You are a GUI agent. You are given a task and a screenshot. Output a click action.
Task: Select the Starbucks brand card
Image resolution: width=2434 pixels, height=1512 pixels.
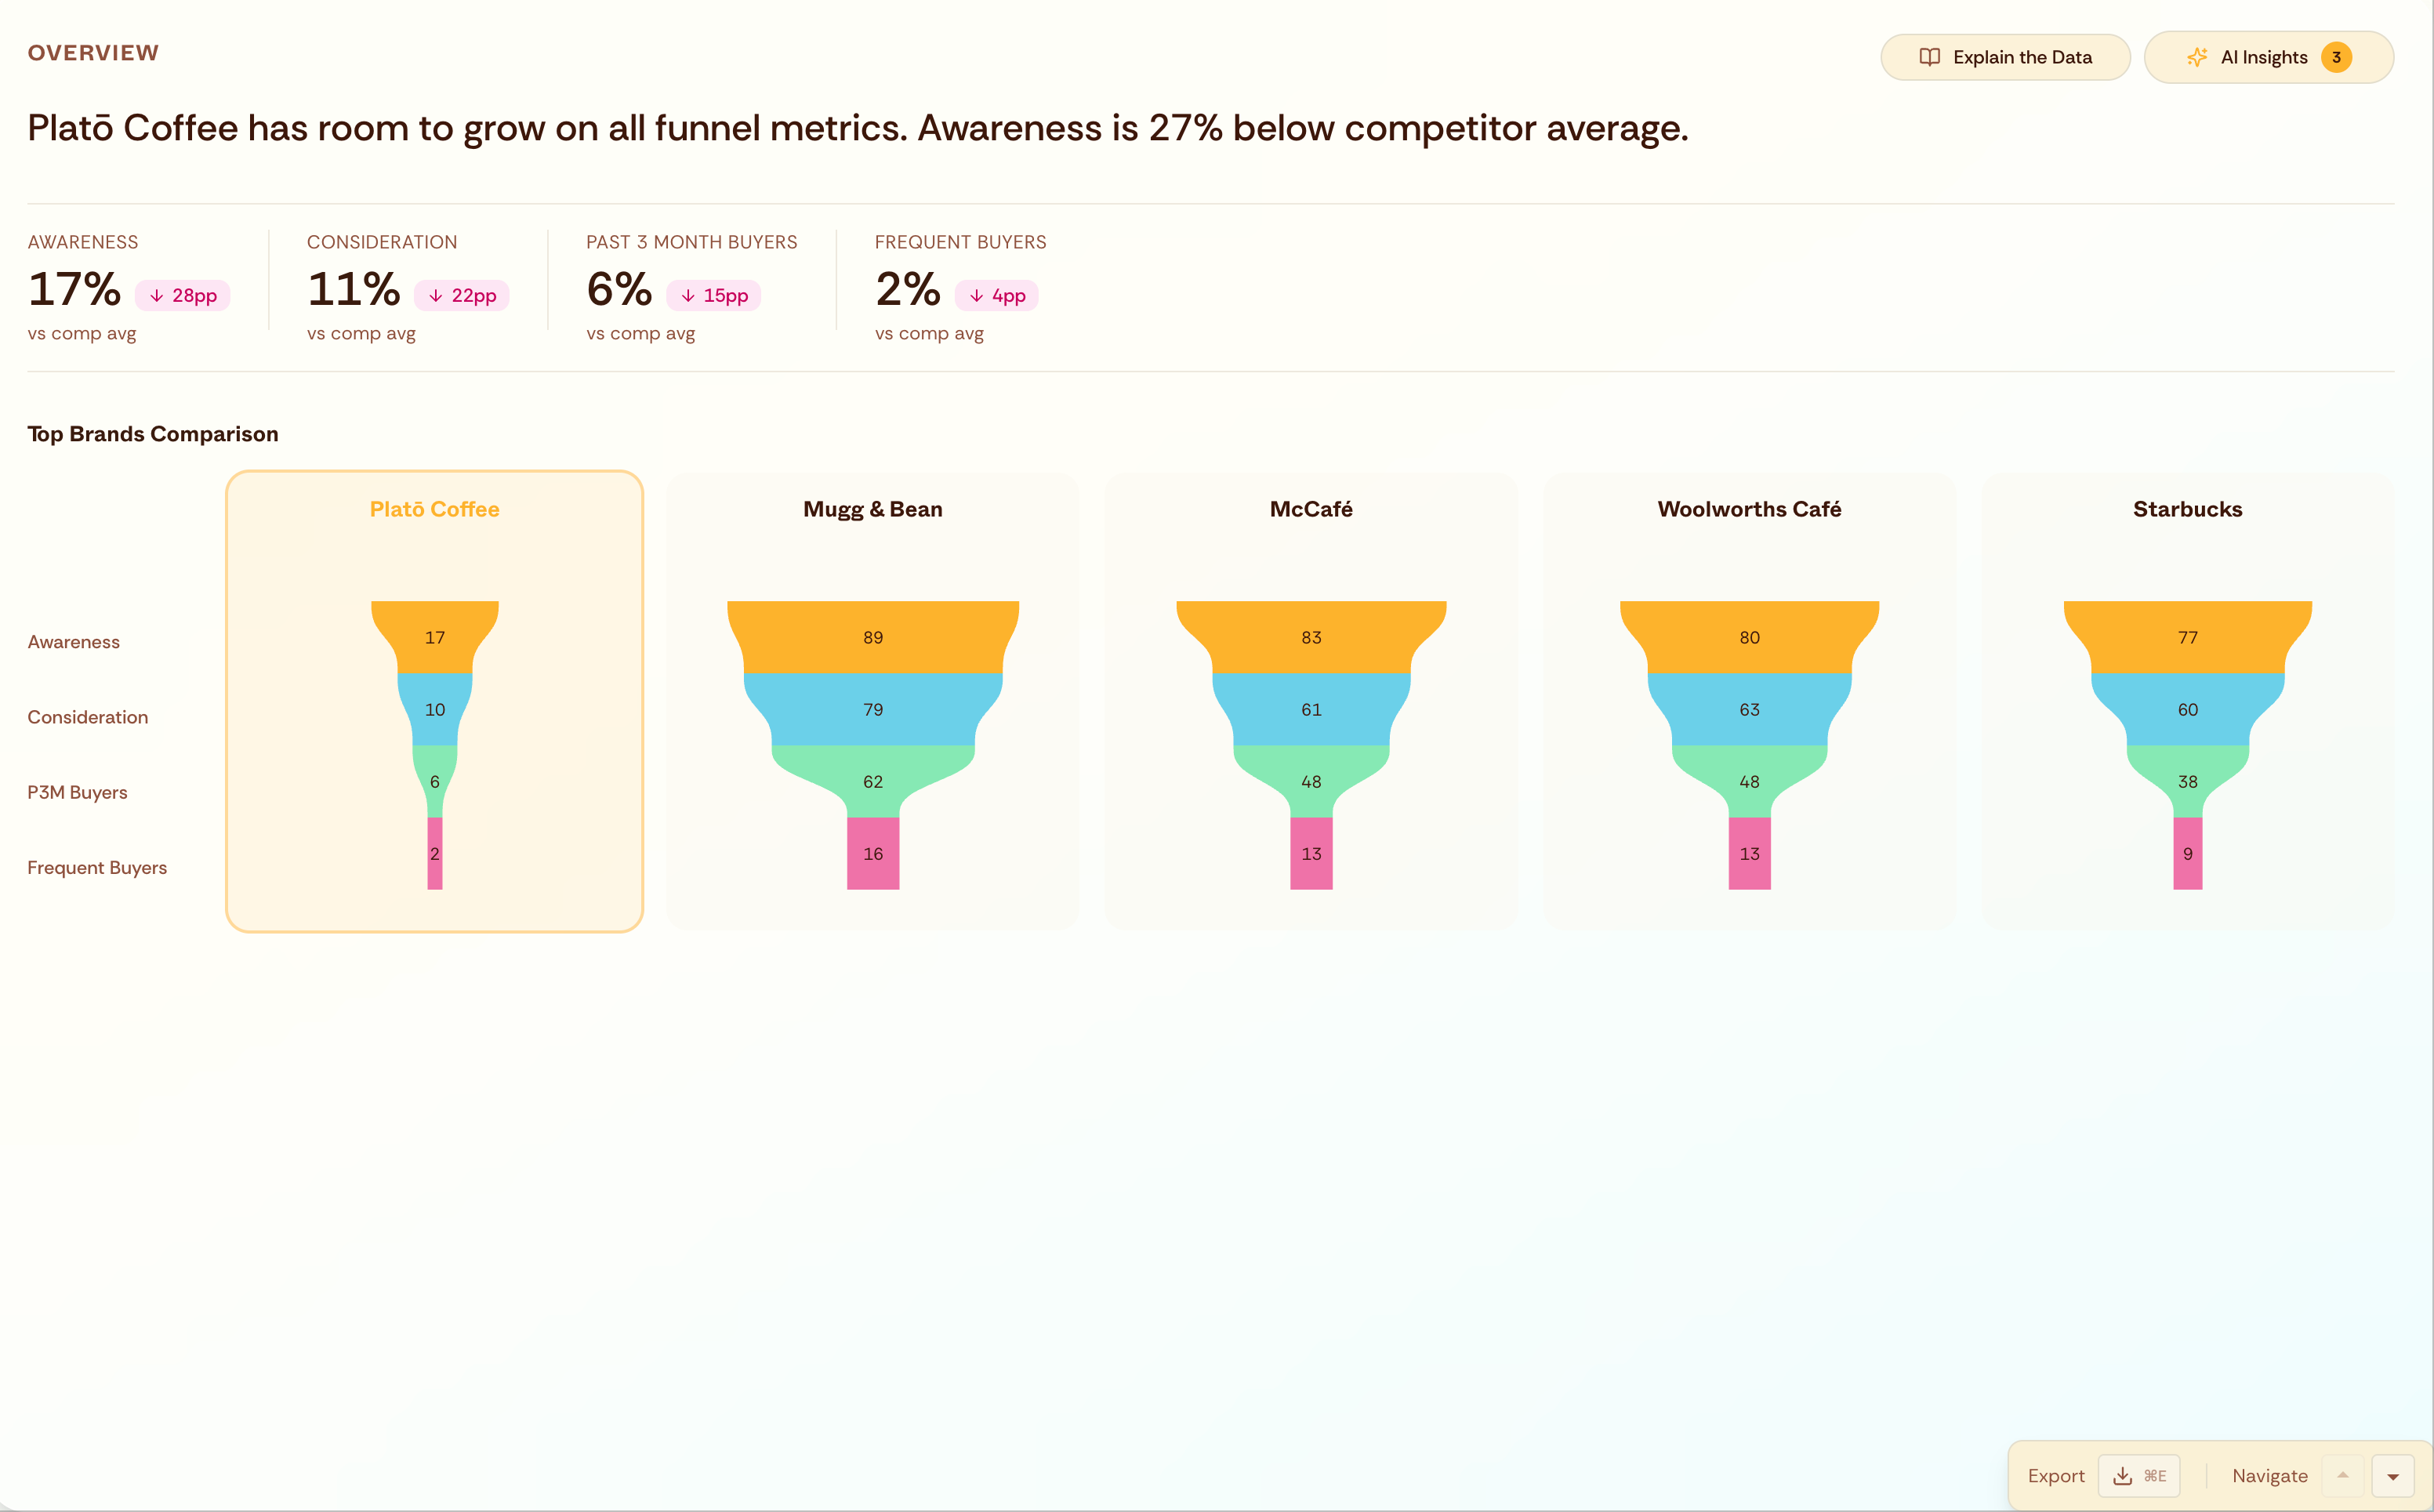2187,700
